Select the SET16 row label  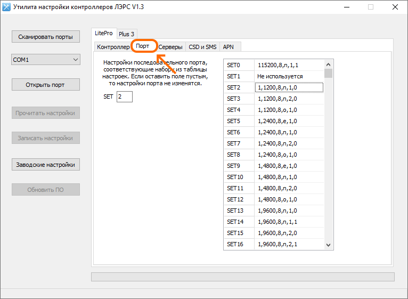click(239, 244)
